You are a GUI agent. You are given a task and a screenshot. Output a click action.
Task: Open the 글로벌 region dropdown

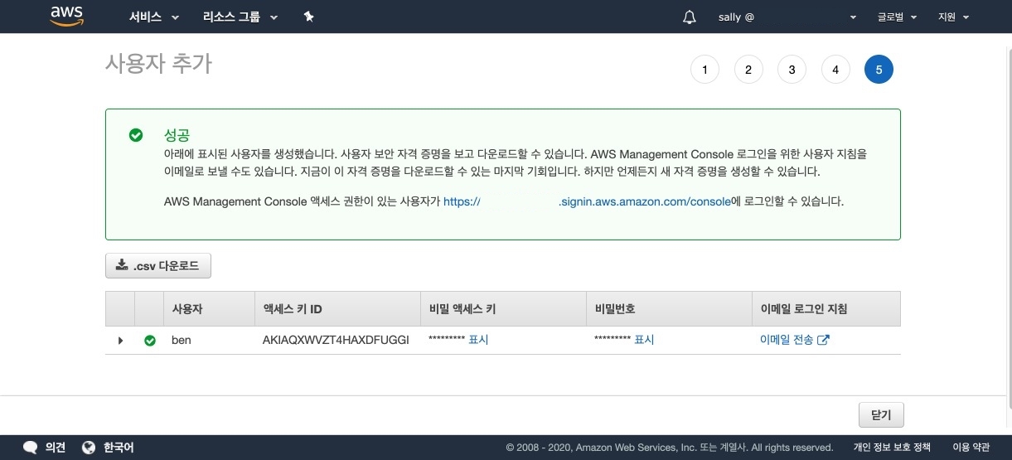(x=901, y=17)
